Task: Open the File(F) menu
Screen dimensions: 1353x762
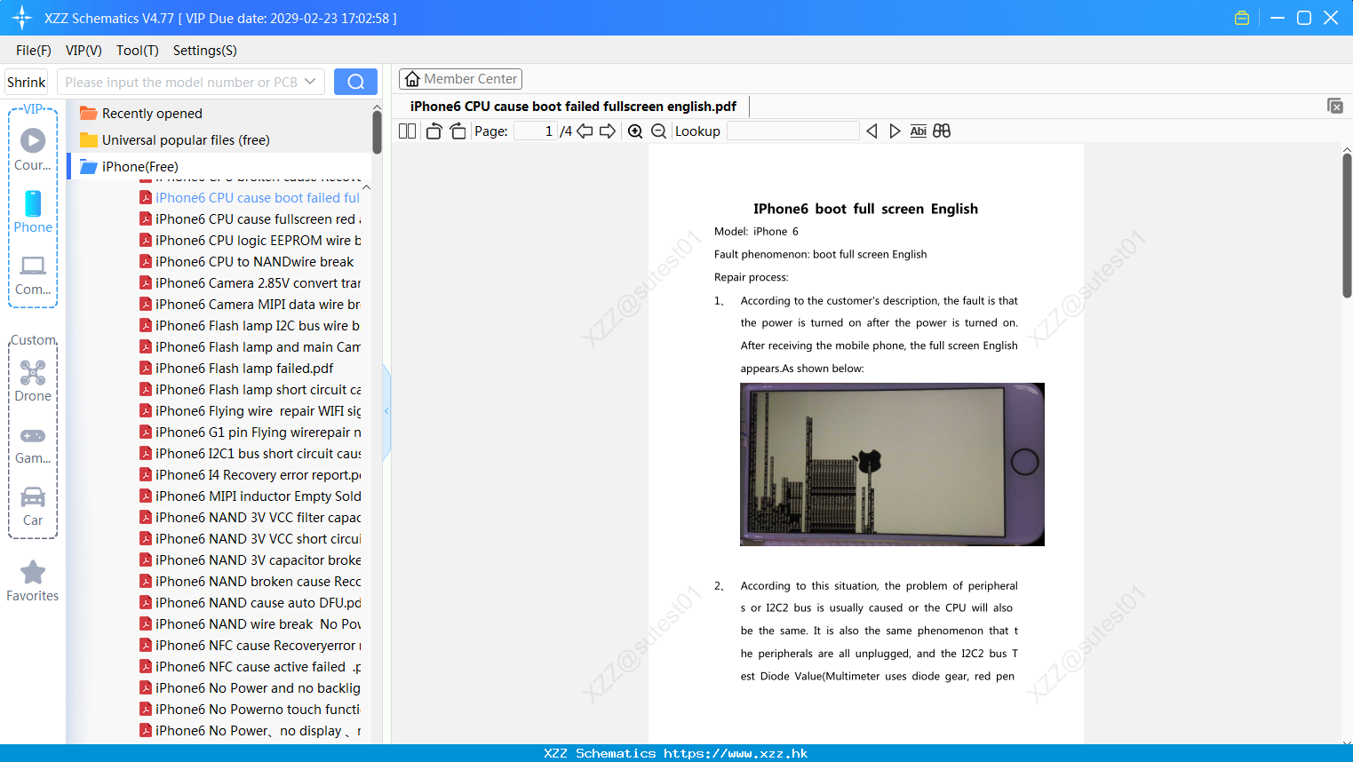Action: point(34,51)
